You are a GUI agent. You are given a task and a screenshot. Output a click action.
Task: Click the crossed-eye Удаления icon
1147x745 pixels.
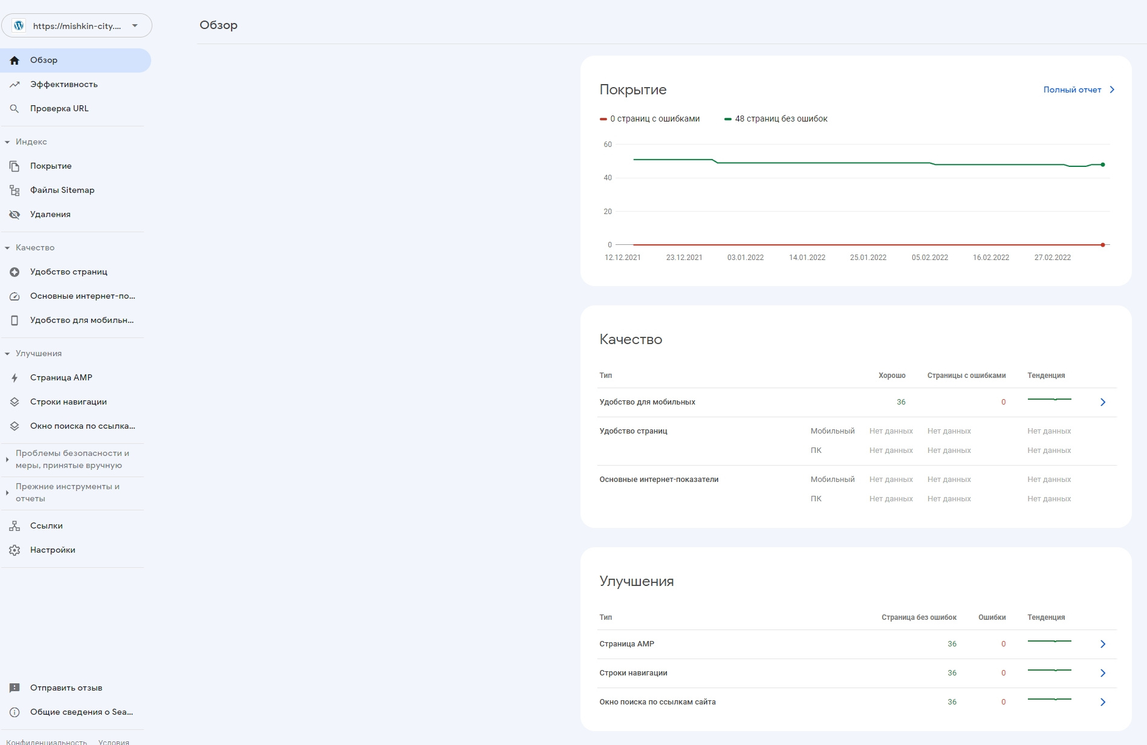point(15,215)
